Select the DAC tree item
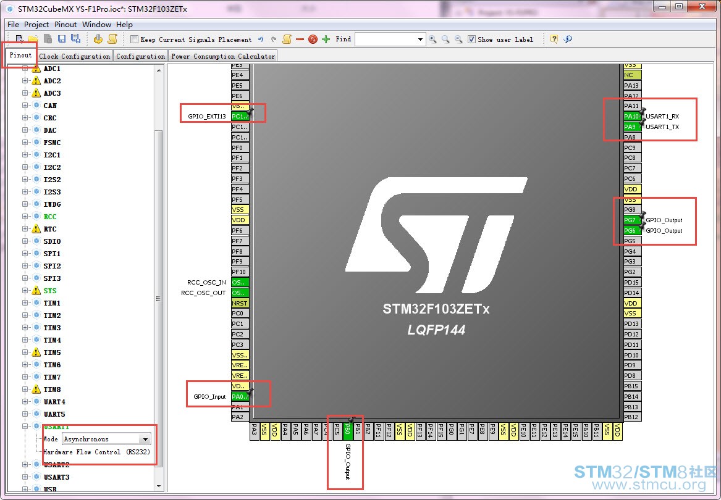The width and height of the screenshot is (721, 500). tap(50, 130)
